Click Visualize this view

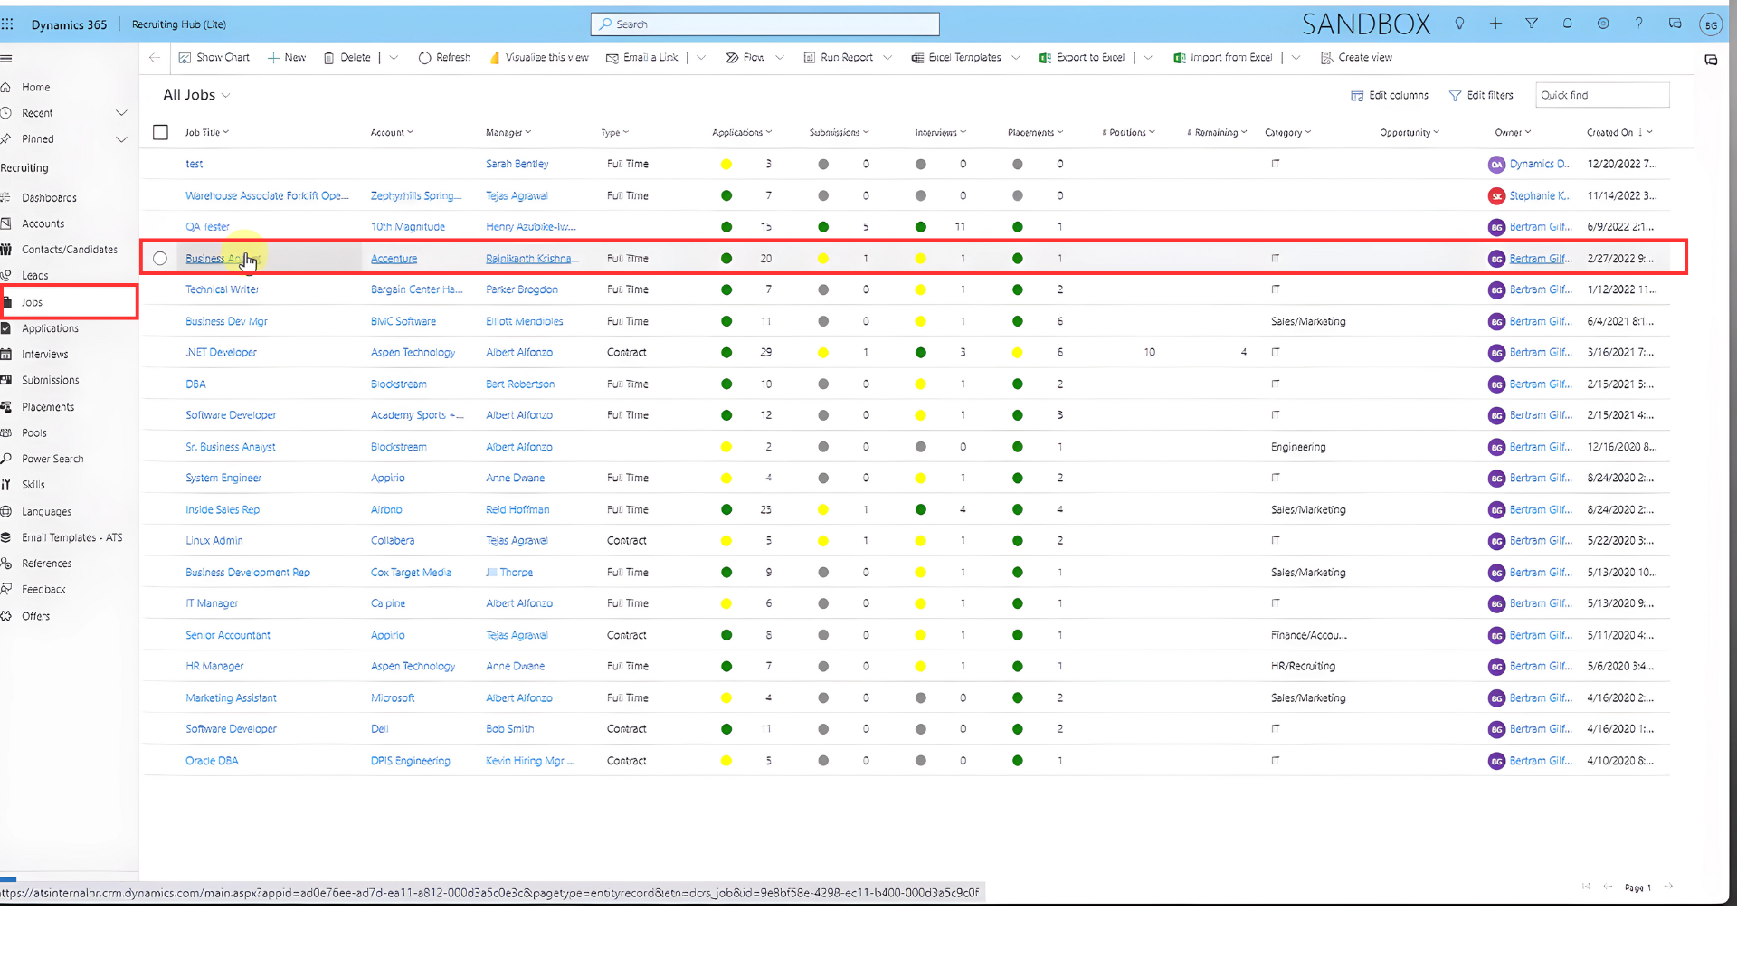point(538,58)
